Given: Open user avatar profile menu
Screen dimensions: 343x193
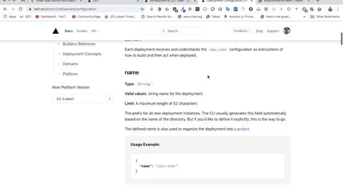Looking at the screenshot, I should [x=287, y=31].
